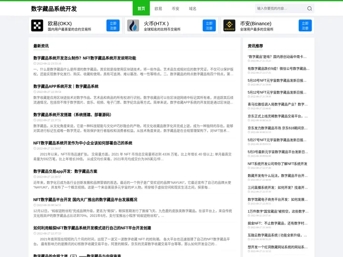Open sidebar item 数字馆藏电子商务平台开发：如何发展
343x257 pixels.
tap(278, 199)
